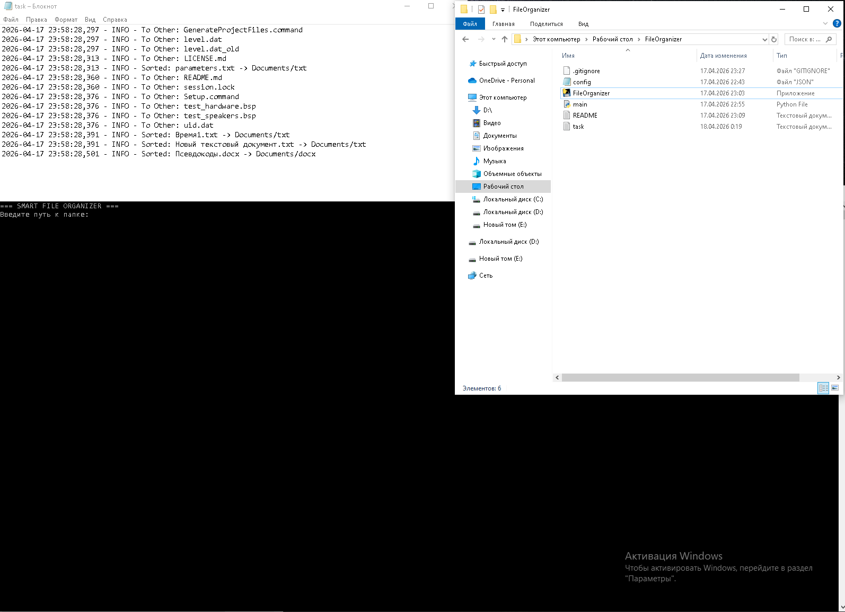Switch to Large icons view using status bar icon

click(835, 388)
